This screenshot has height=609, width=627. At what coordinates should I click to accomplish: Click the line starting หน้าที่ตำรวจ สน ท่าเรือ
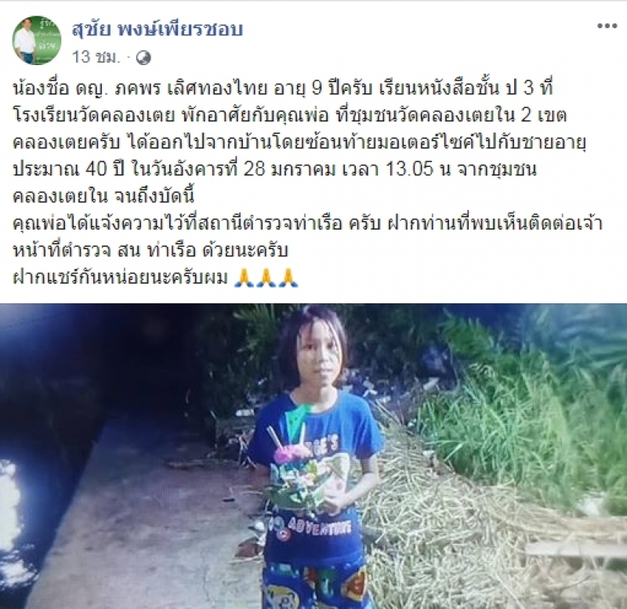[x=150, y=251]
